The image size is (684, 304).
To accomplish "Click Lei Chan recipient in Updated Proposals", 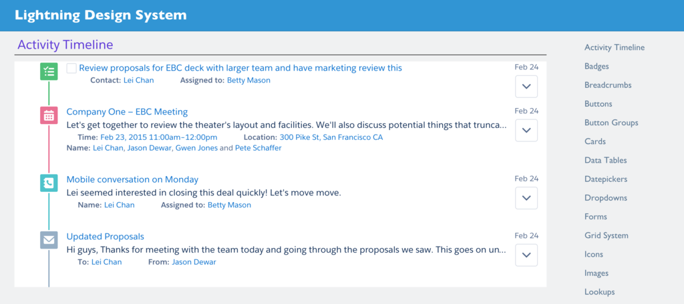I will point(106,262).
